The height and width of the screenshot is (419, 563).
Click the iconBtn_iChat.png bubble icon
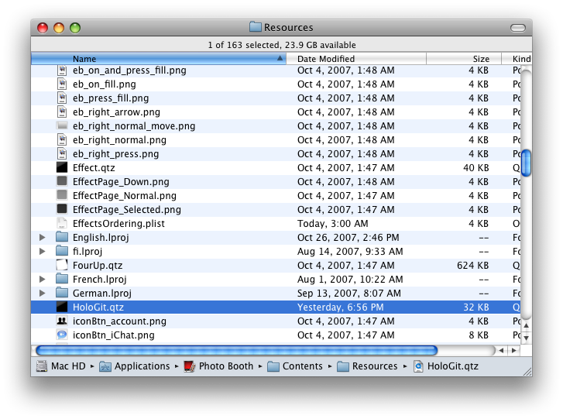[62, 335]
